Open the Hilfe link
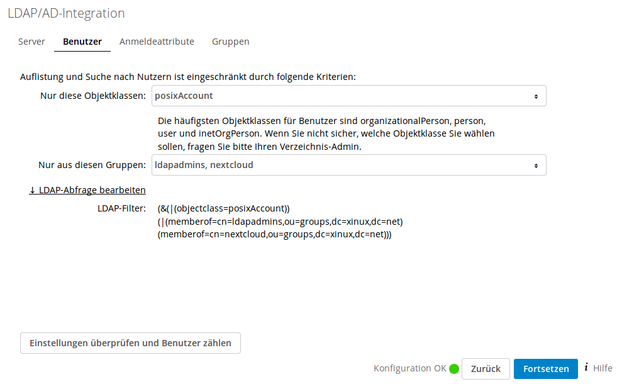Image resolution: width=617 pixels, height=384 pixels. click(x=603, y=368)
